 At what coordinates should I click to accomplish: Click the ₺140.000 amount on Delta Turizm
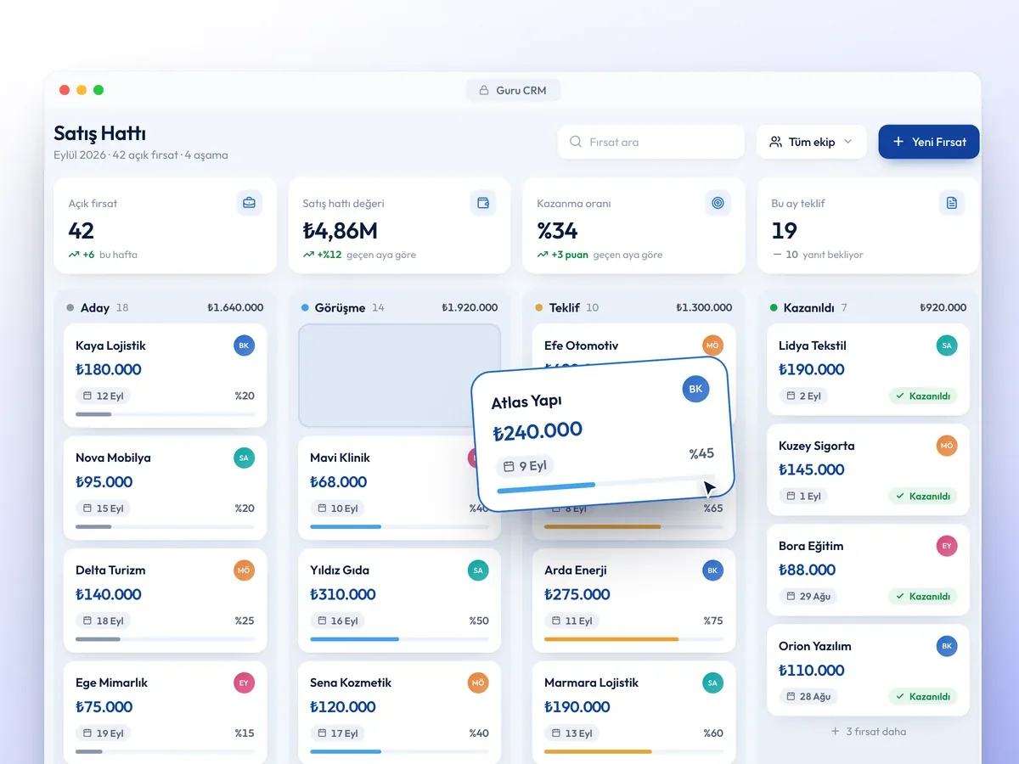(108, 594)
